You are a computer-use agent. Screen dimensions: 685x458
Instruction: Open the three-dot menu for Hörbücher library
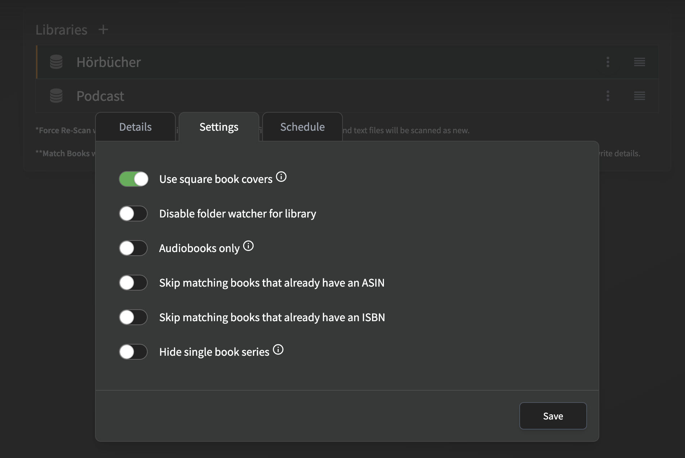[x=608, y=62]
